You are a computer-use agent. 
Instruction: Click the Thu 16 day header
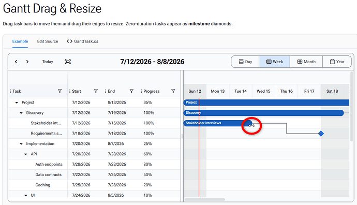coord(287,91)
